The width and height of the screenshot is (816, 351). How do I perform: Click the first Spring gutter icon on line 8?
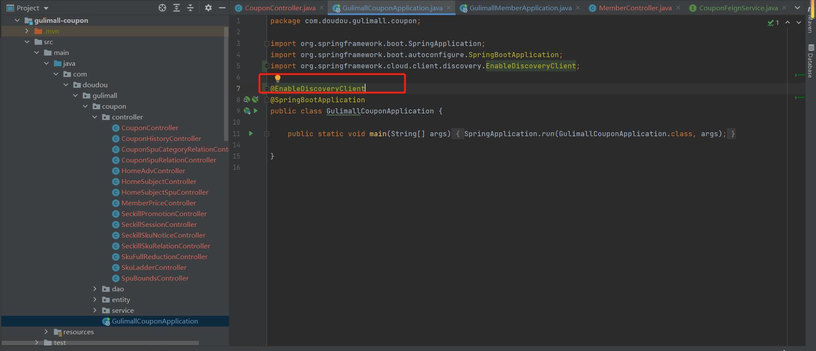[x=247, y=100]
